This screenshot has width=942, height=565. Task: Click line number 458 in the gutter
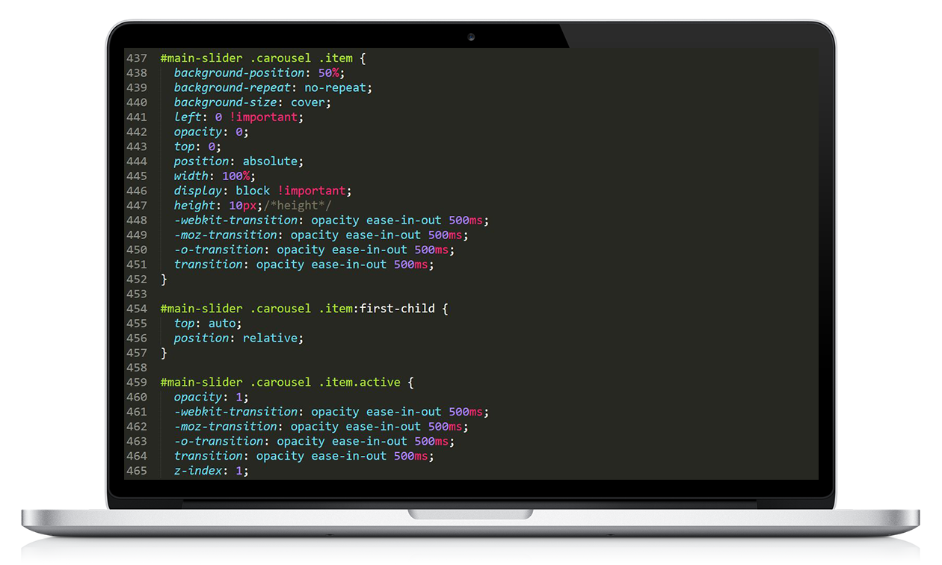pyautogui.click(x=137, y=368)
